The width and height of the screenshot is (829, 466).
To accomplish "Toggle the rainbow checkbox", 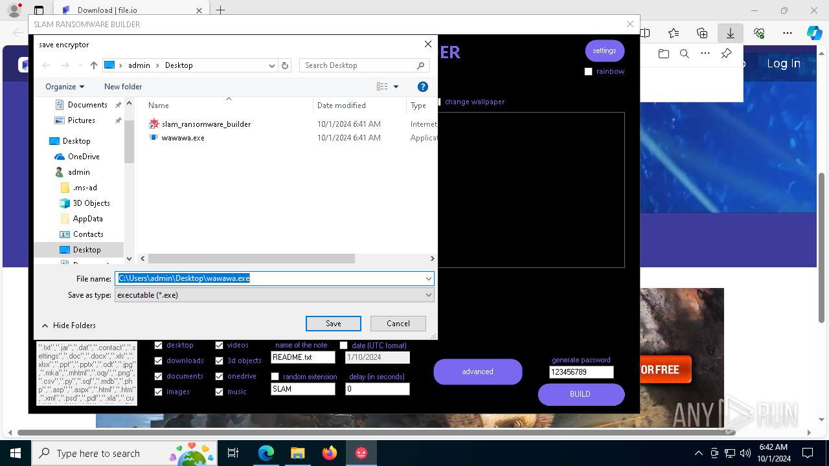I will click(589, 72).
